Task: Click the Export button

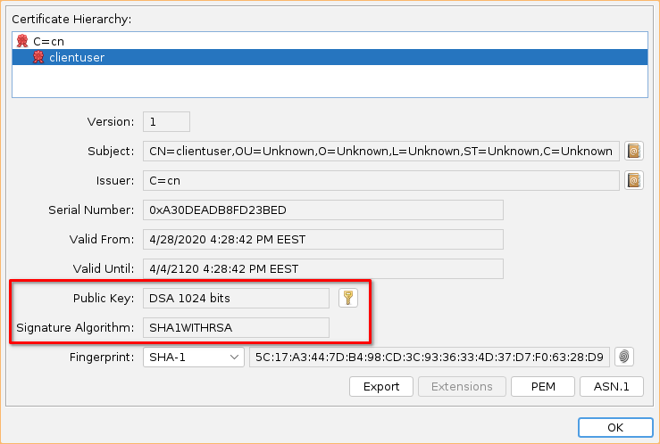Action: pyautogui.click(x=381, y=386)
